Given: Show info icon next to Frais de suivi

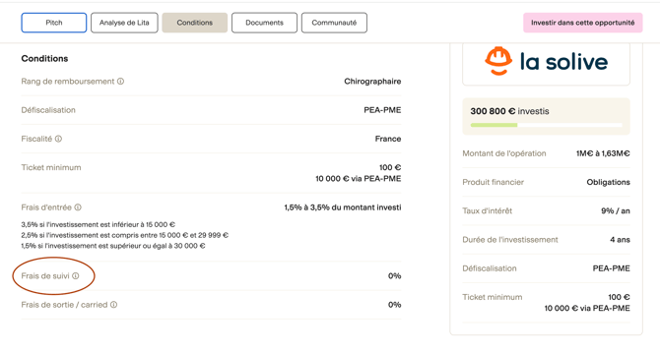Looking at the screenshot, I should [75, 276].
